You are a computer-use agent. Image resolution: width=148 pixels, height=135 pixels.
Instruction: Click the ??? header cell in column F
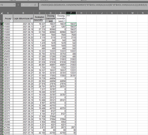click(x=71, y=18)
